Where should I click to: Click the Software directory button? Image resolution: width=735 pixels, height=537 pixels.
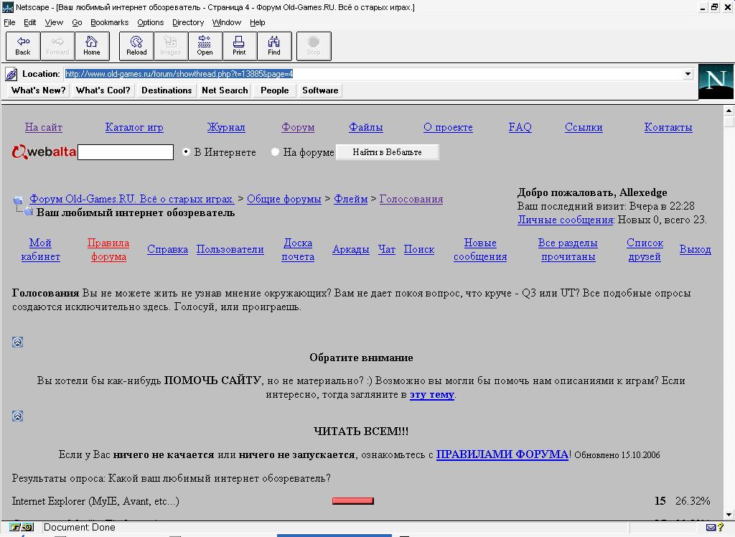tap(320, 90)
